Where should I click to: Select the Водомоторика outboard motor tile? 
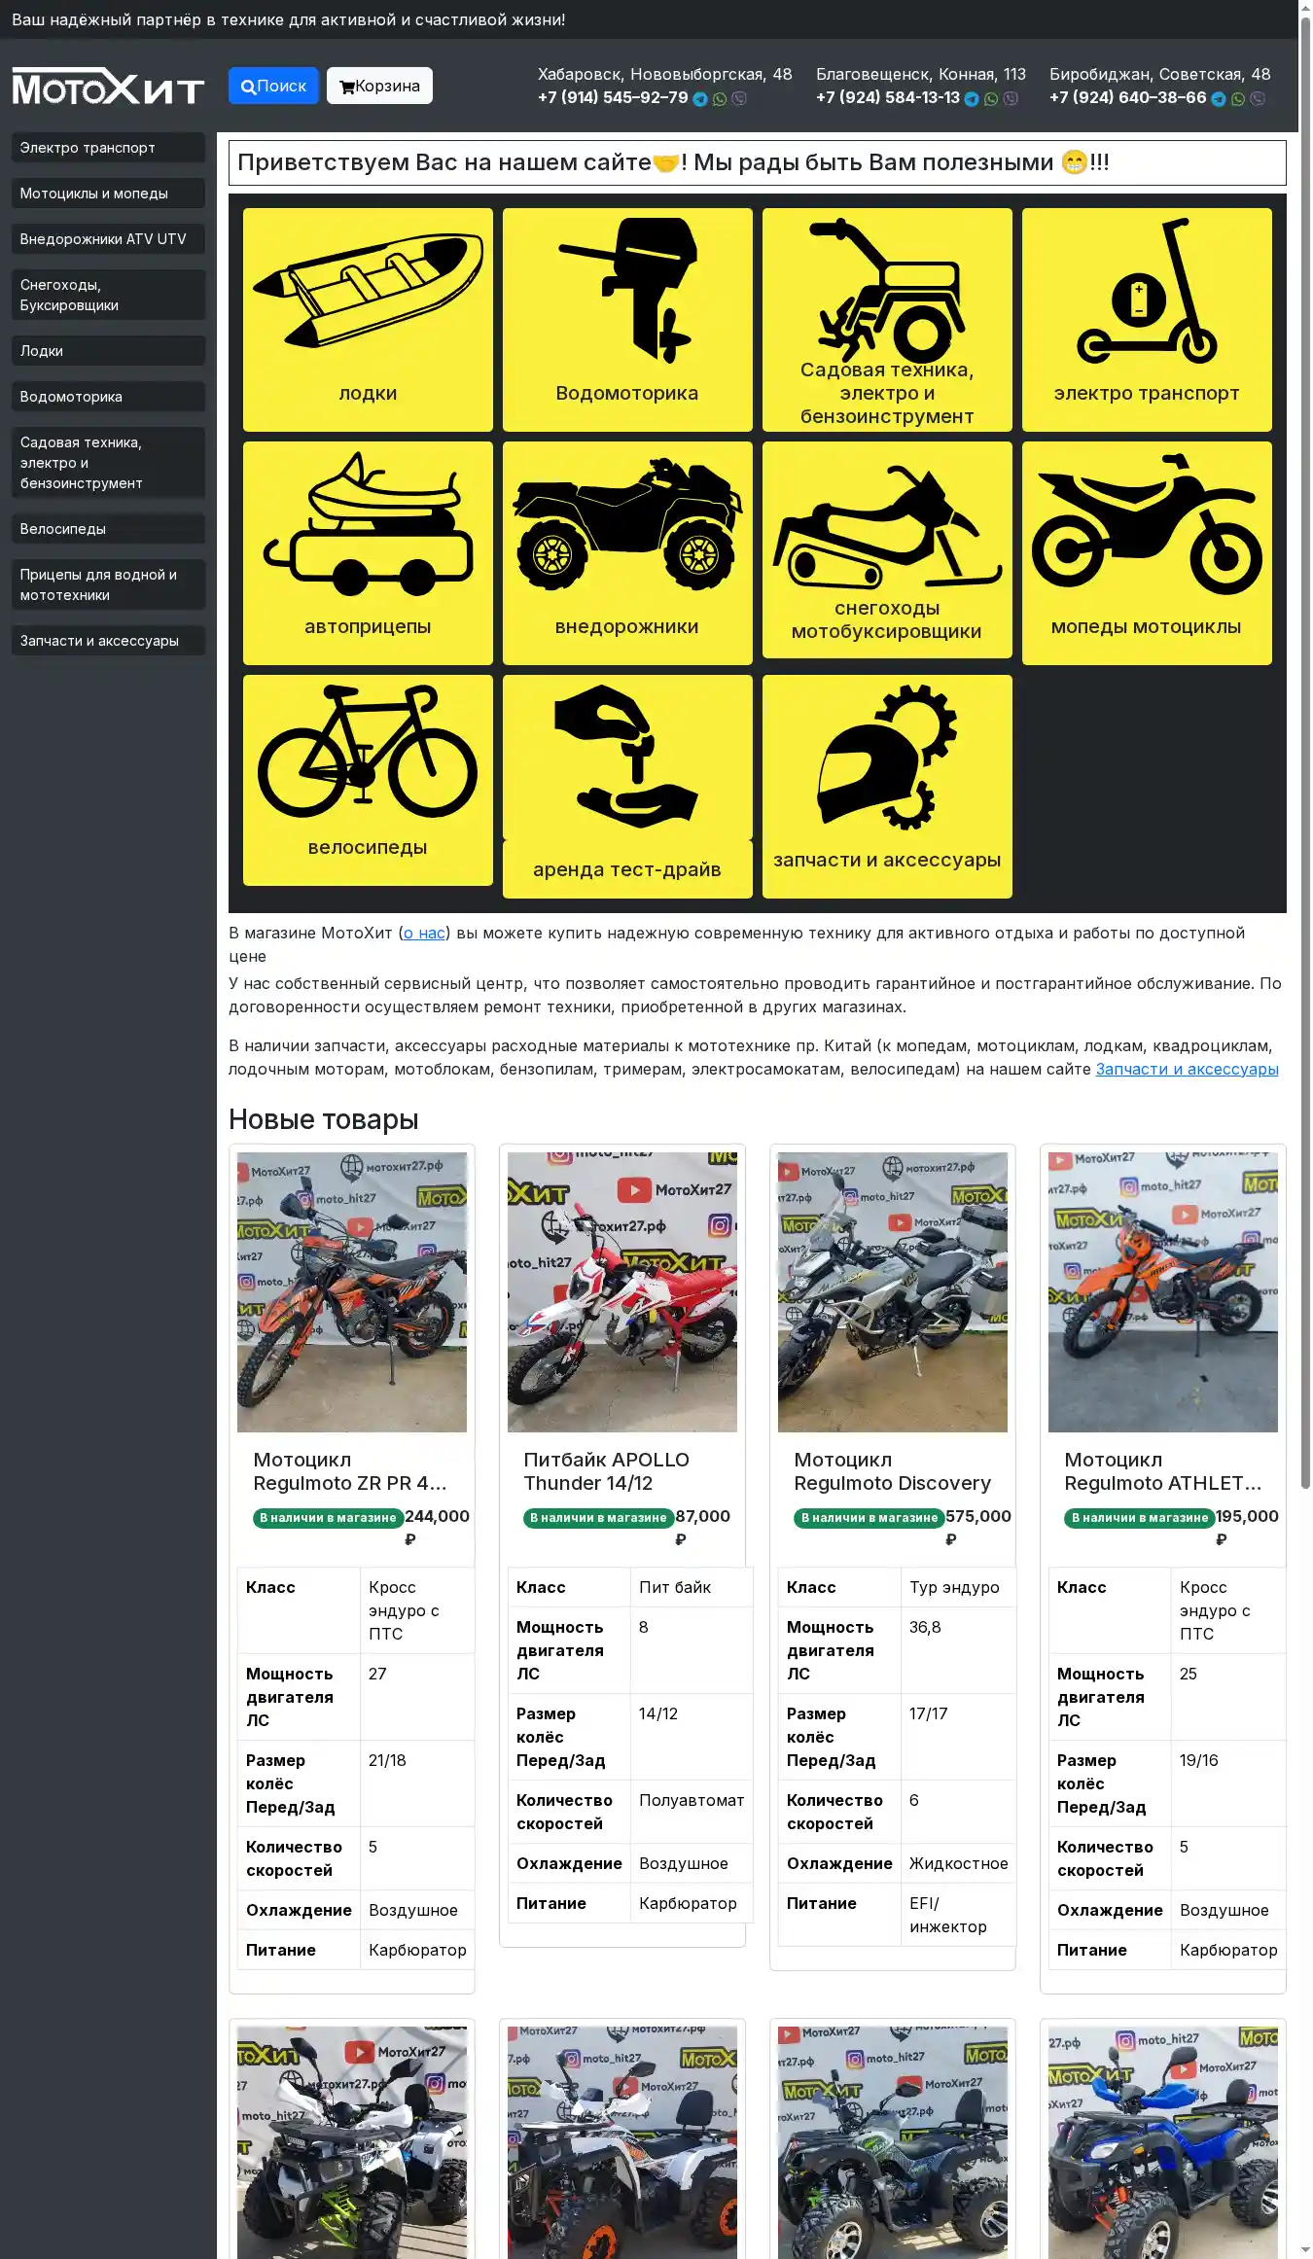627,319
